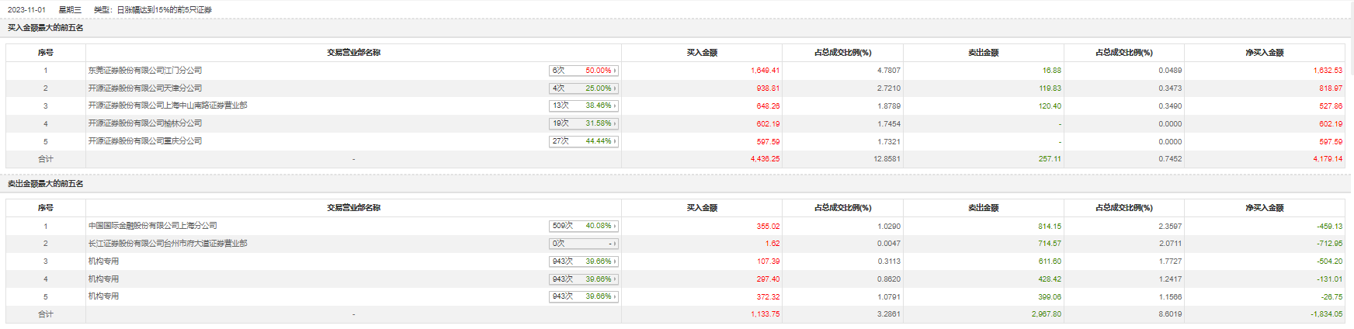Click 开源证券股份有限公司上海中山南路证券营业部 link
This screenshot has width=1354, height=329.
click(x=168, y=106)
